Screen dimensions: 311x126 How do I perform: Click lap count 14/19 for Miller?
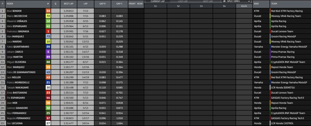[85, 78]
